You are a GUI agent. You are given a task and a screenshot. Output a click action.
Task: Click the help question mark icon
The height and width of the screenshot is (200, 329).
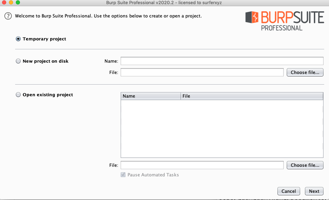coord(8,16)
